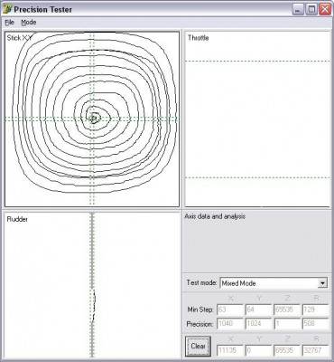Click the Min Step Y field
Image resolution: width=334 pixels, height=362 pixels.
click(258, 310)
